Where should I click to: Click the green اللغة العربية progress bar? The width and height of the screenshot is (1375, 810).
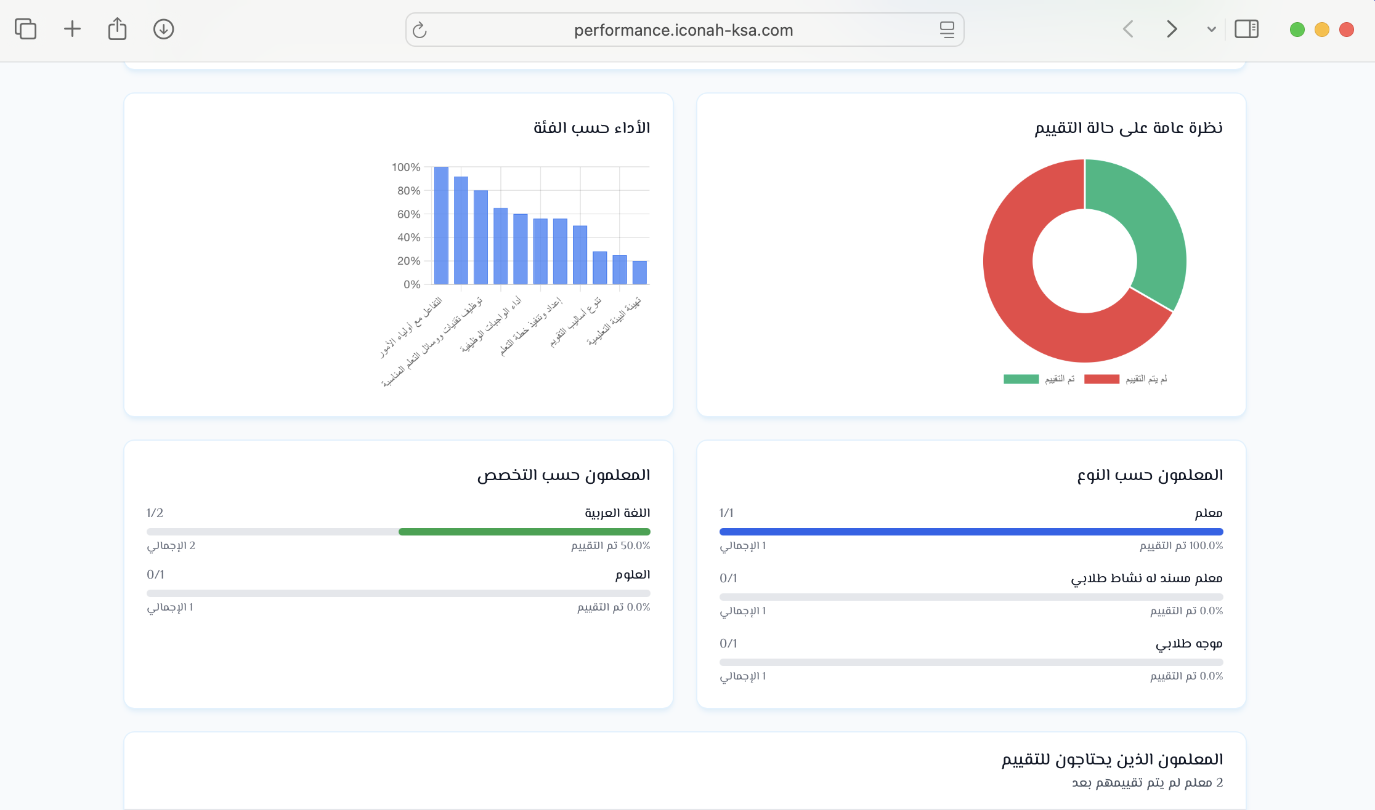524,532
